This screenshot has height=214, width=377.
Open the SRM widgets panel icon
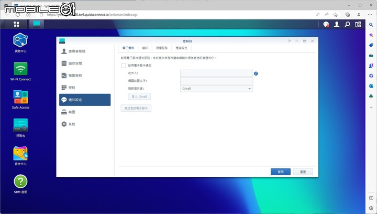[x=358, y=24]
